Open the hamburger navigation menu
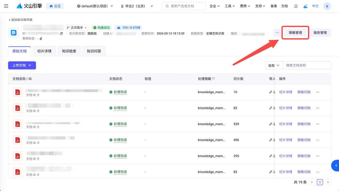This screenshot has width=339, height=191. 6,6
